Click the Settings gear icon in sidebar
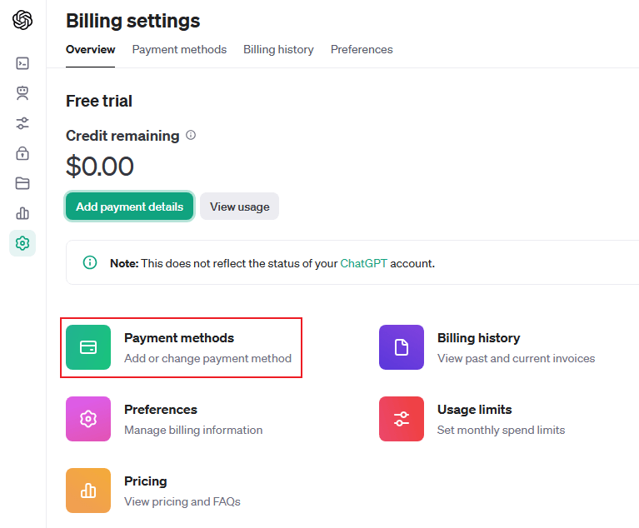Viewport: 639px width, 528px height. click(22, 243)
